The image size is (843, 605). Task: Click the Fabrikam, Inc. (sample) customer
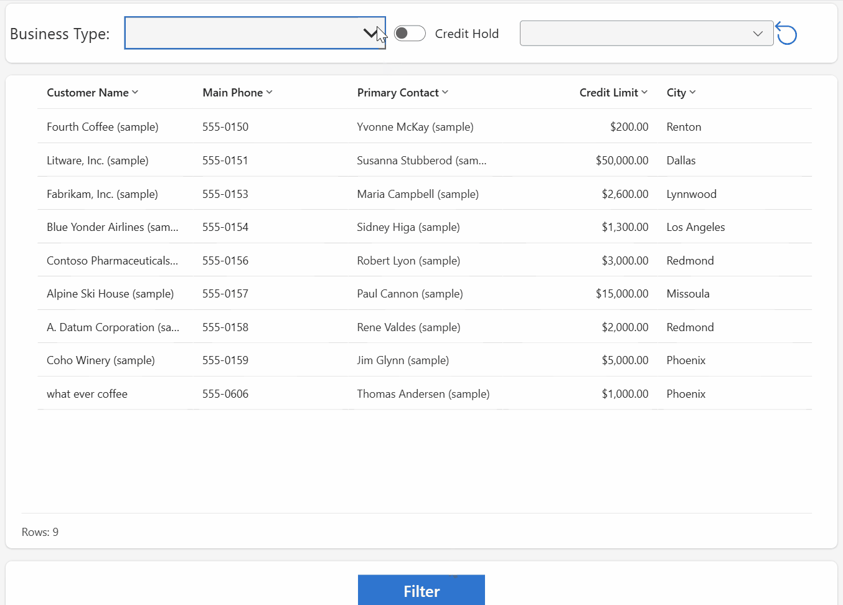click(102, 194)
